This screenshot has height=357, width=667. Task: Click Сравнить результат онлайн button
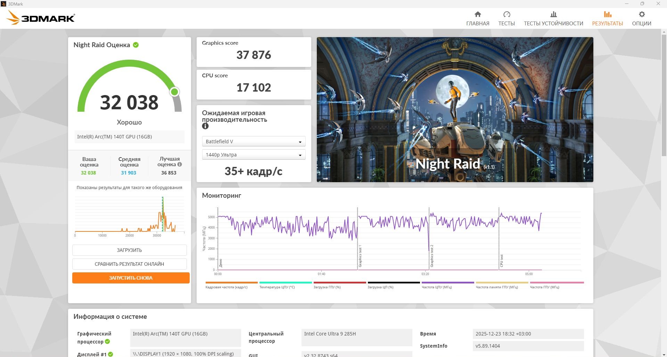click(129, 264)
